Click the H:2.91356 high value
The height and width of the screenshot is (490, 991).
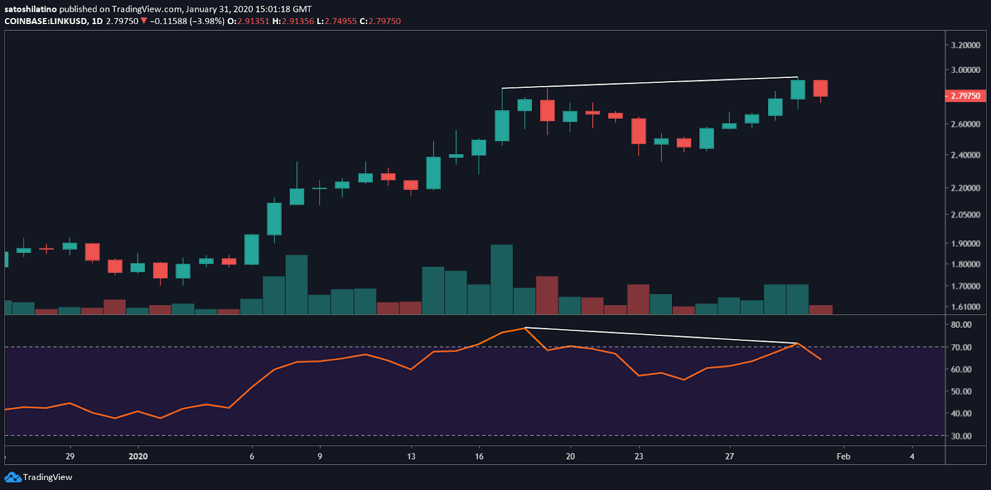[293, 21]
